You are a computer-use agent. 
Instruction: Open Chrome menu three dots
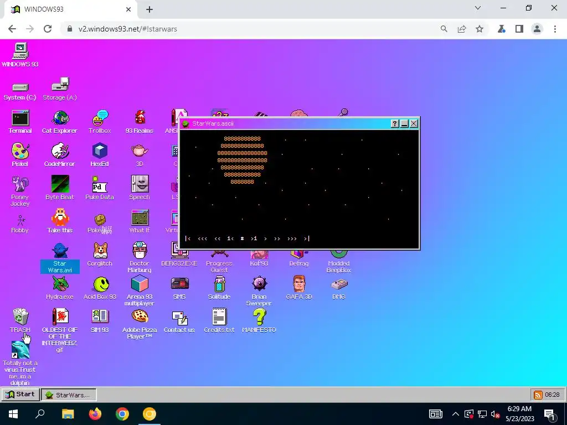(555, 29)
